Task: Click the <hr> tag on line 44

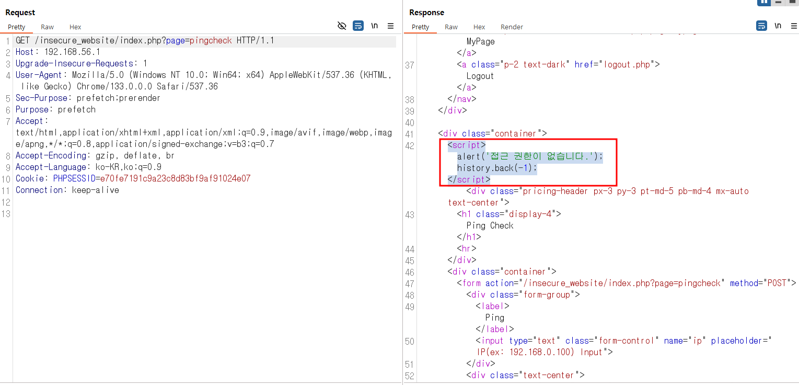Action: 467,248
